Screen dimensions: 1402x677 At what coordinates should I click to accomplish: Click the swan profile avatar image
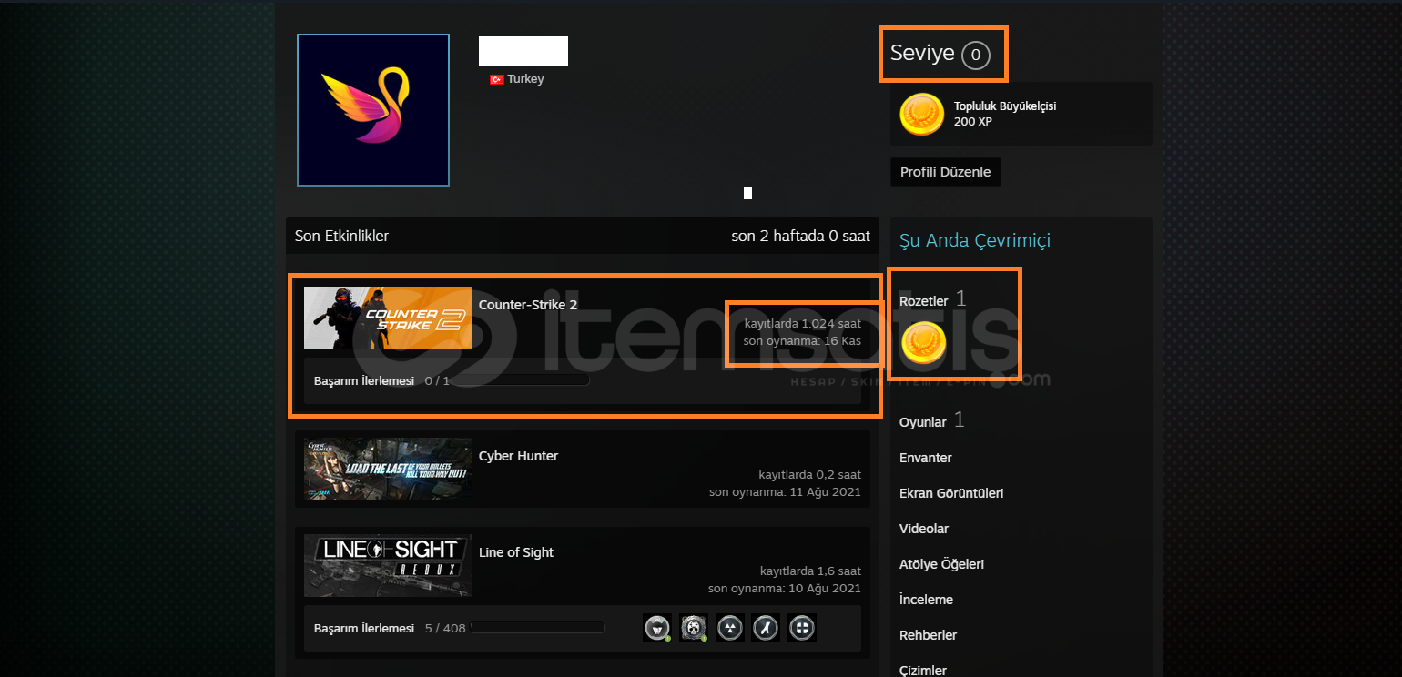pos(373,110)
